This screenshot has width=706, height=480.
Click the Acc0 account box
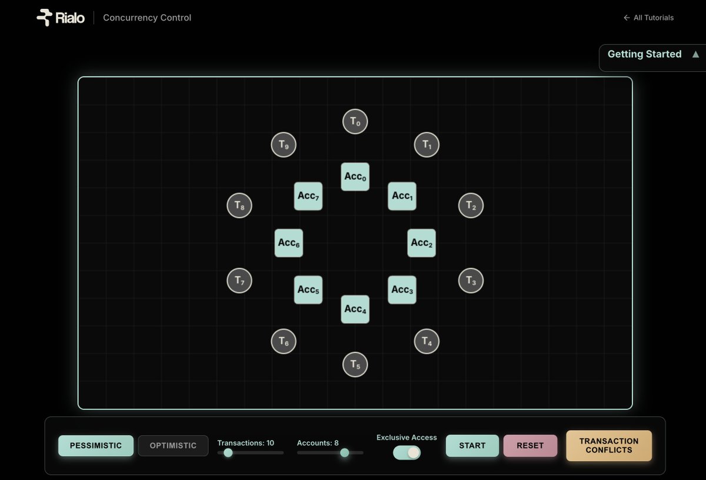coord(355,177)
